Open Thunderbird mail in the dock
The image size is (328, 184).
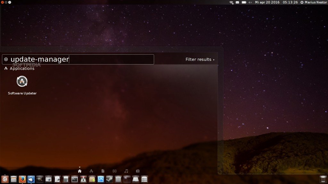[31, 179]
